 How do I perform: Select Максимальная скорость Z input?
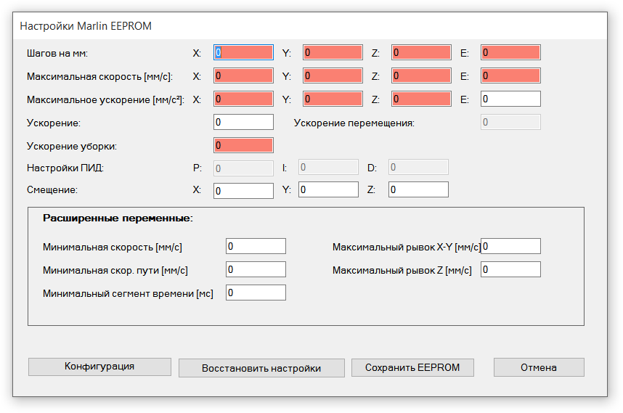421,75
